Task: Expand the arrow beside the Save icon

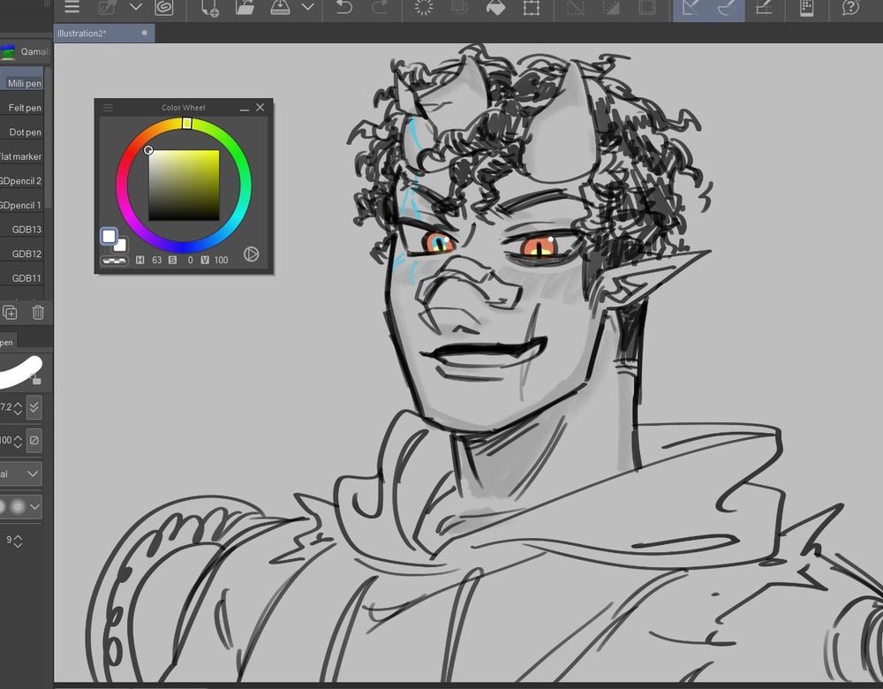Action: (307, 7)
